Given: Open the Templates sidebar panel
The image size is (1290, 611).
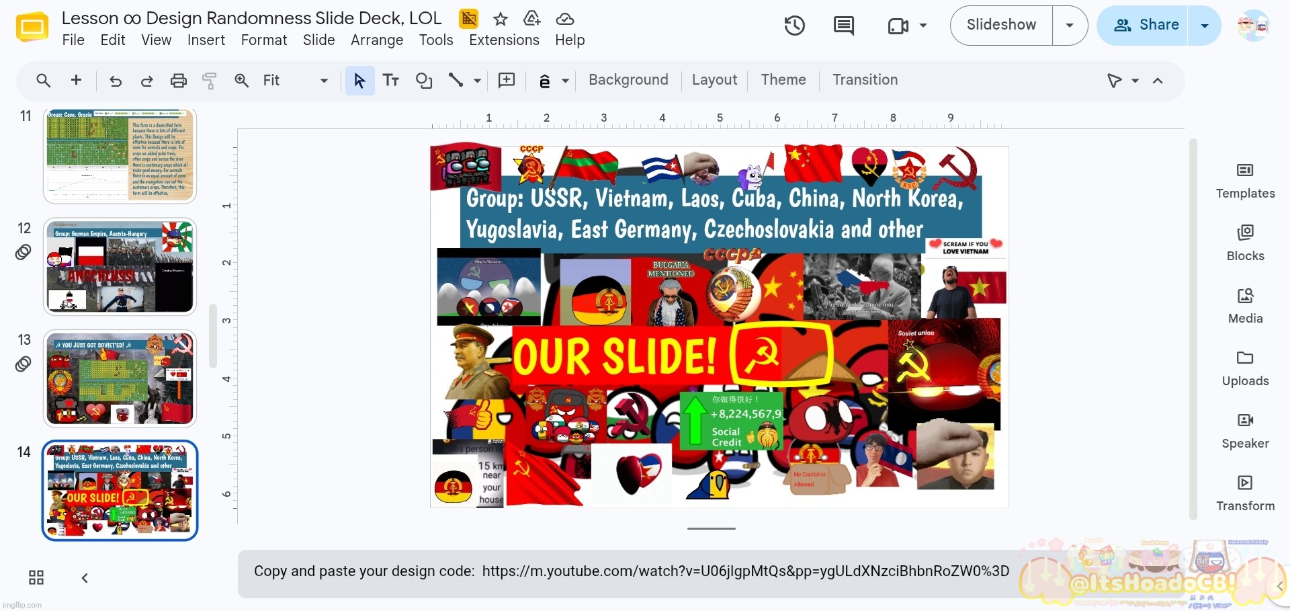Looking at the screenshot, I should click(1245, 181).
